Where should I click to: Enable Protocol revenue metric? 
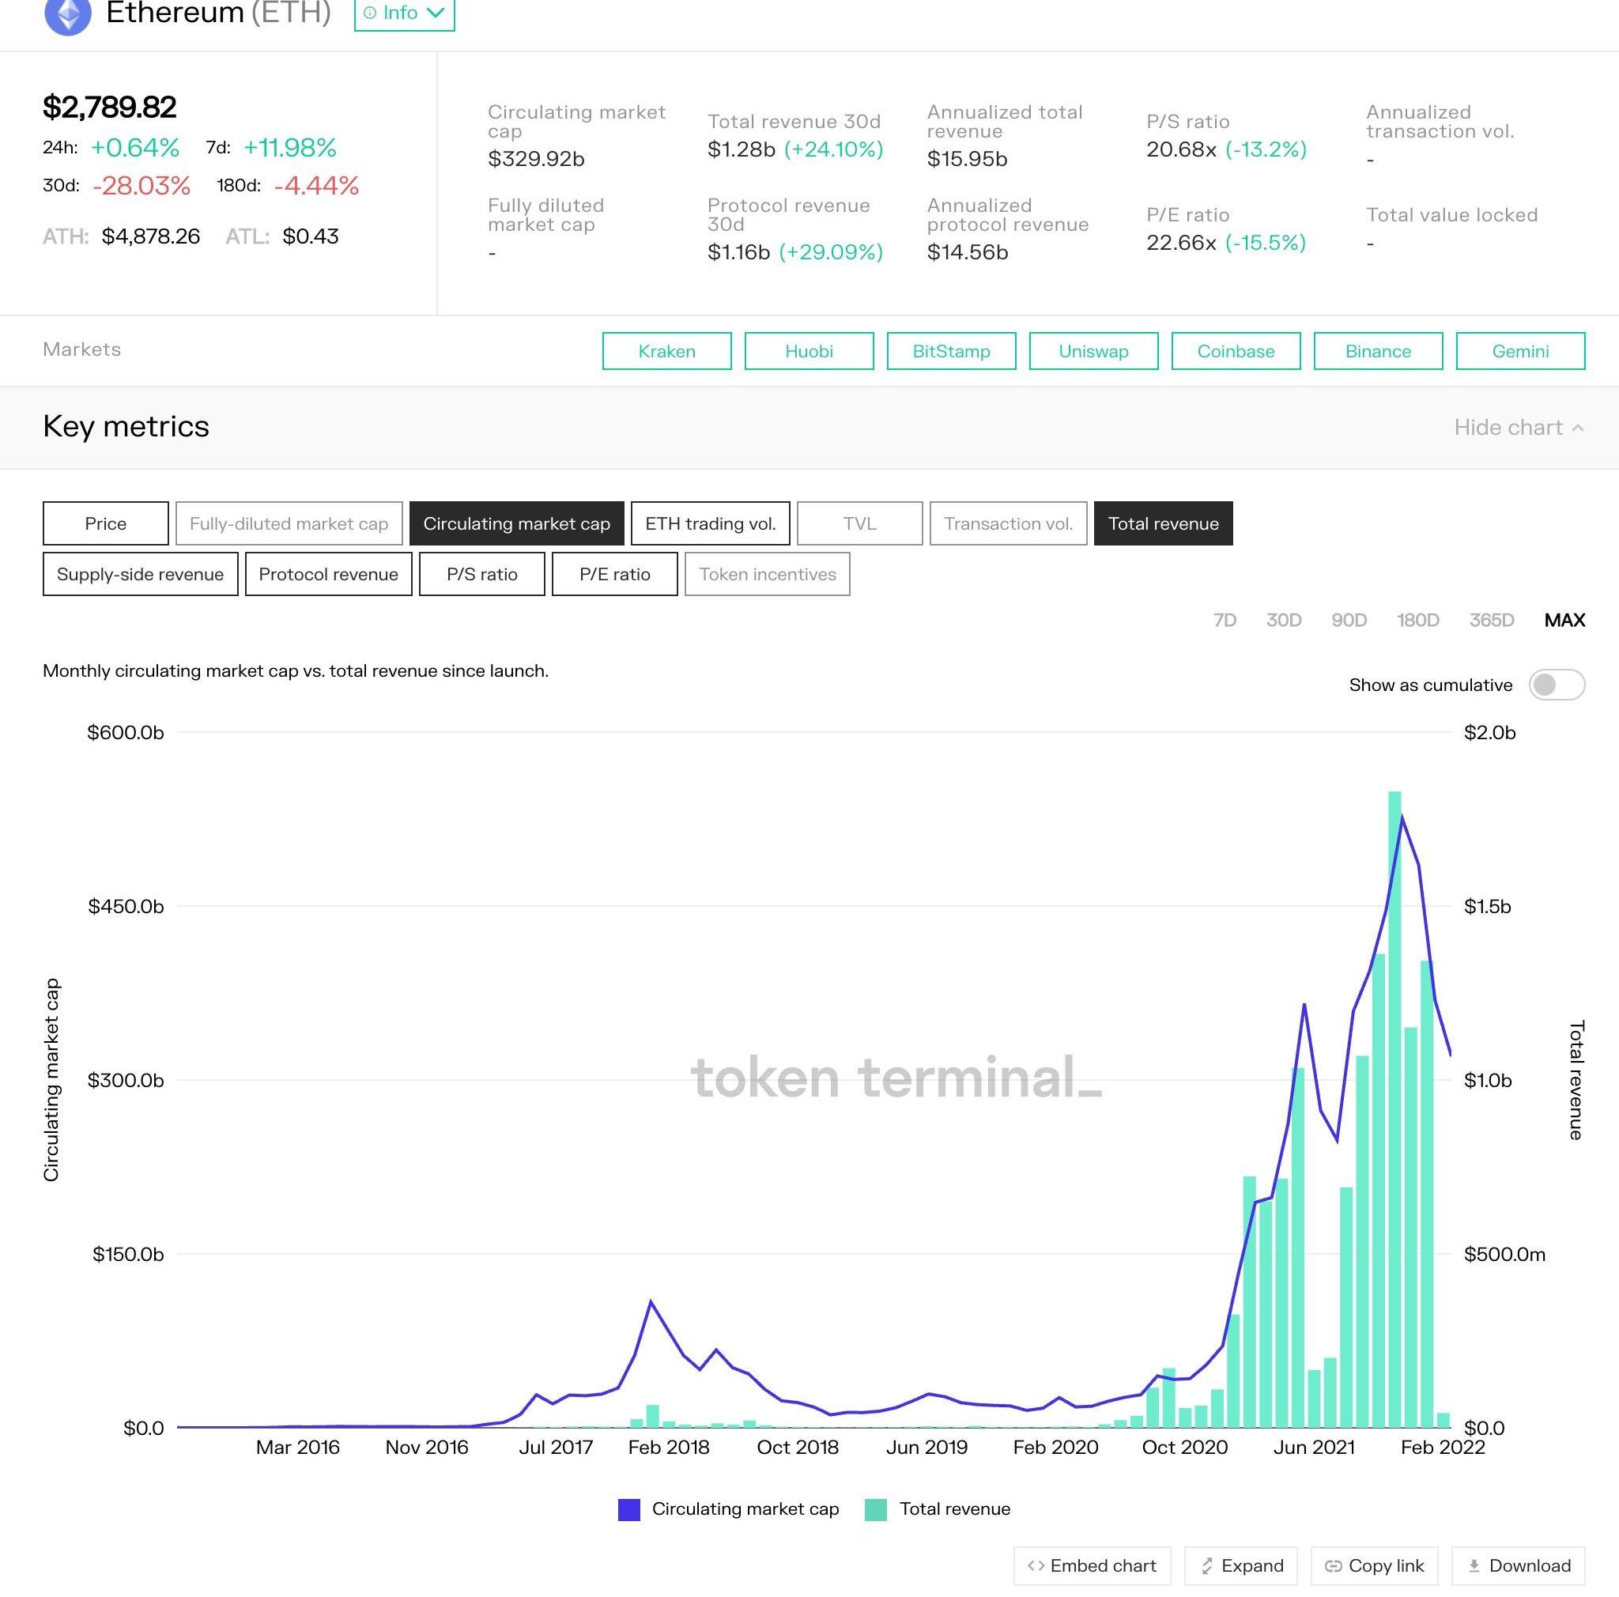click(x=329, y=574)
